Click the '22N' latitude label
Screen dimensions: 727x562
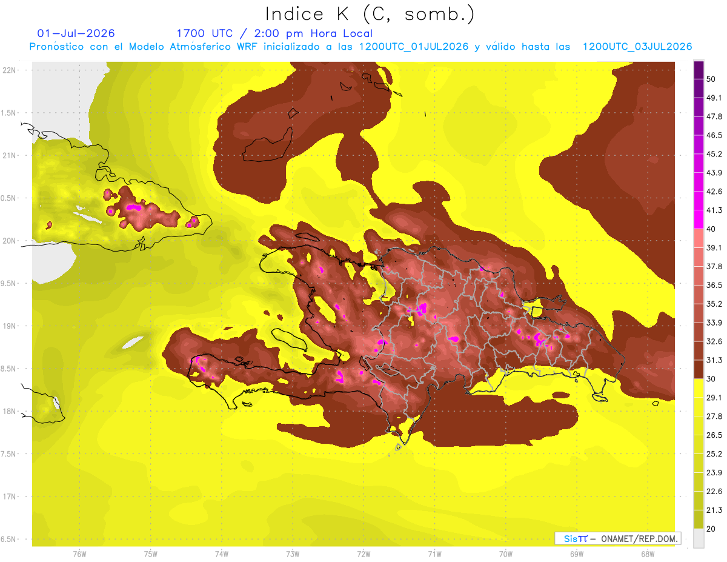point(9,70)
